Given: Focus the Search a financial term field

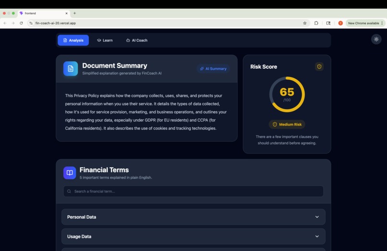Looking at the screenshot, I should click(x=193, y=191).
